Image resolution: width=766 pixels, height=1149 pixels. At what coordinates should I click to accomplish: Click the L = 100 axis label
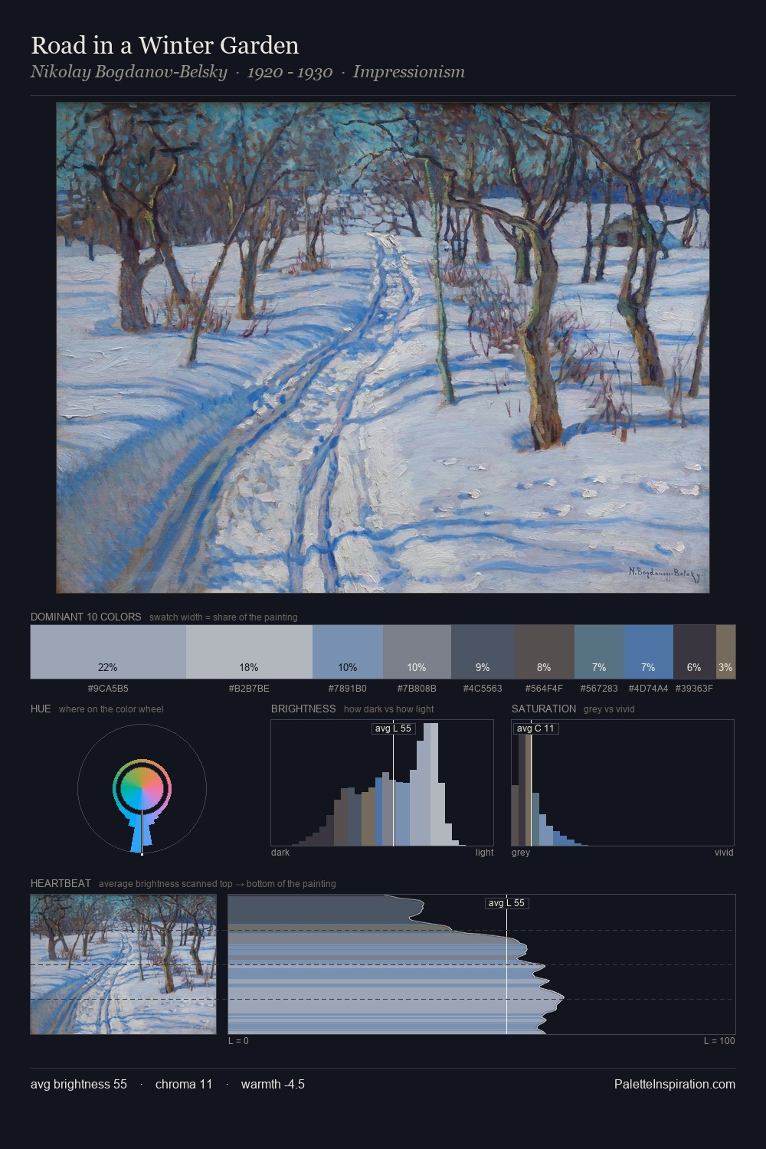(719, 1041)
